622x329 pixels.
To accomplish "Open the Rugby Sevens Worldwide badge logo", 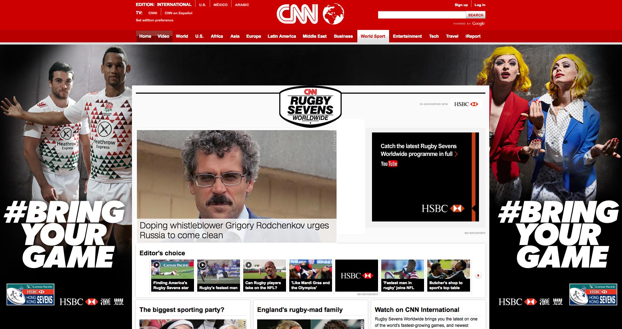I will coord(310,106).
